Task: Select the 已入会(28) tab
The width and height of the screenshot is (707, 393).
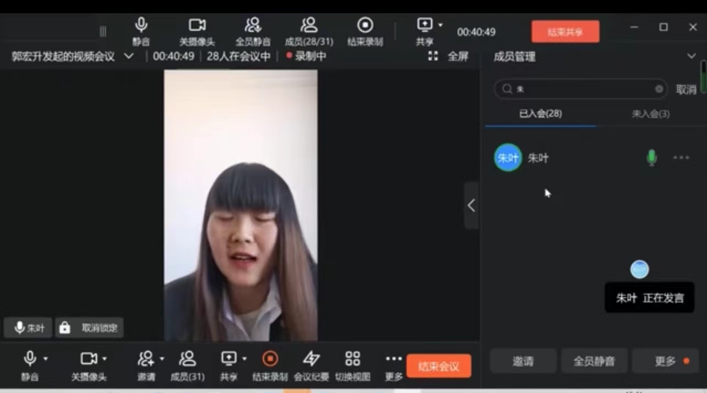Action: 540,114
